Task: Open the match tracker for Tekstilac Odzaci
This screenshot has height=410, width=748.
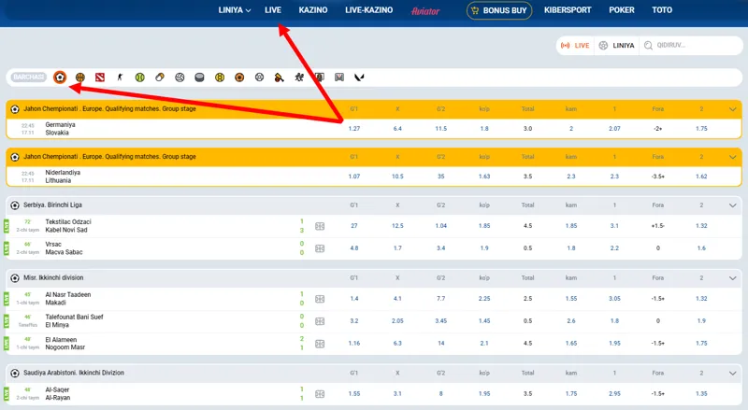Action: (320, 226)
